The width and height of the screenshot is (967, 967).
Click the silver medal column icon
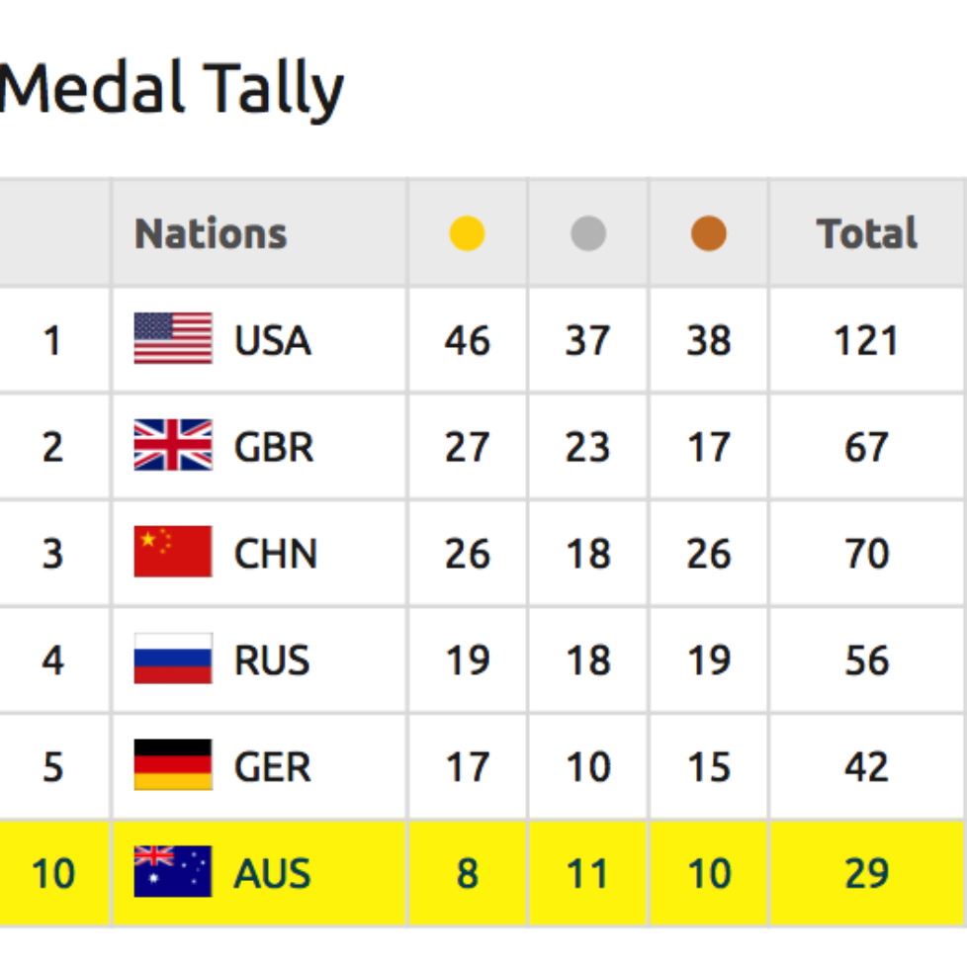tap(588, 234)
